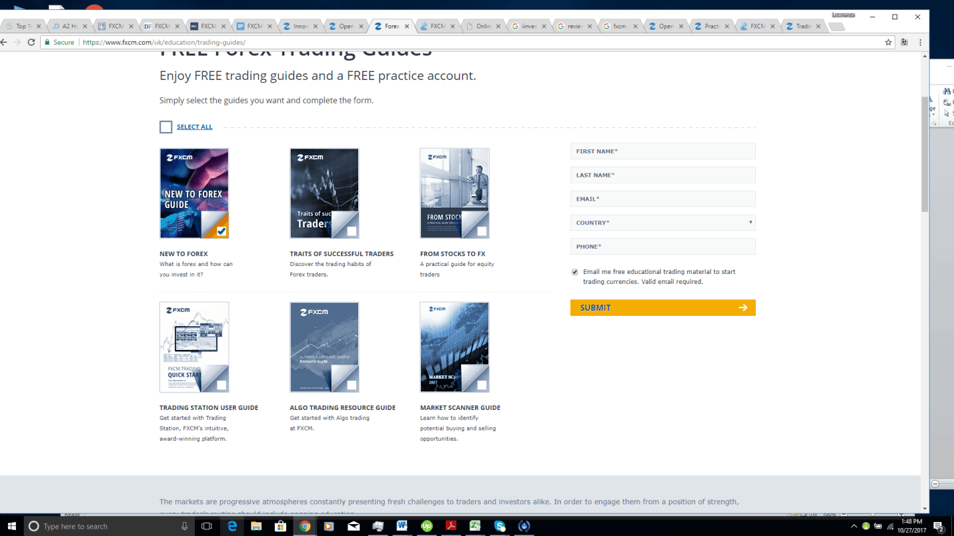This screenshot has height=536, width=954.
Task: Uncheck the New to Forex guide checkbox
Action: [221, 231]
